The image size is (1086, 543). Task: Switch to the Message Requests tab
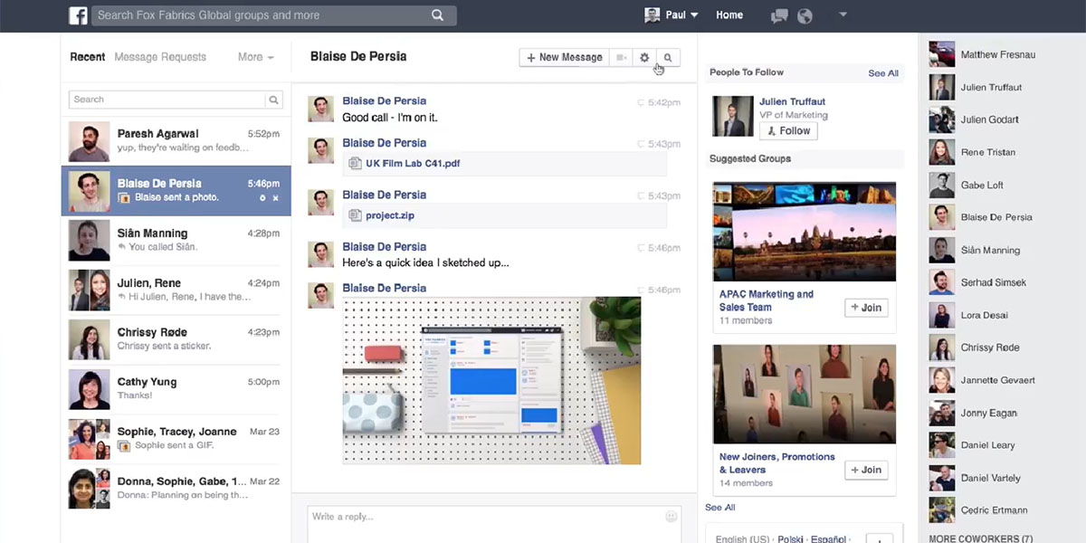160,57
